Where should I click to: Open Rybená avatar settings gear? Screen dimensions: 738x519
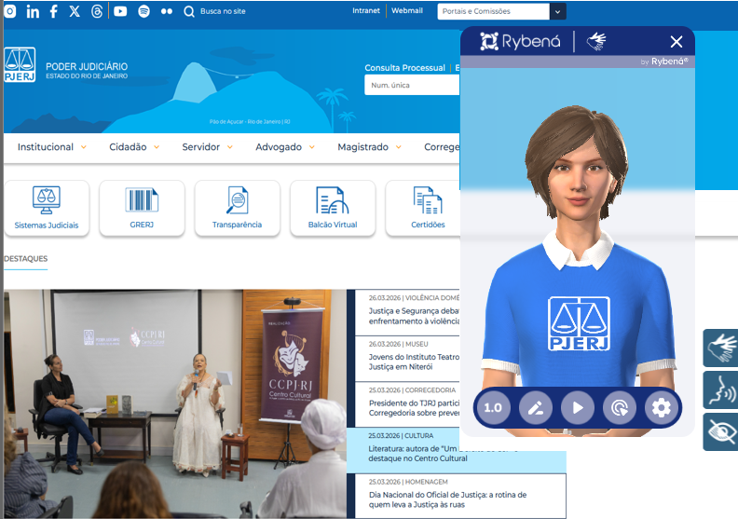point(662,407)
